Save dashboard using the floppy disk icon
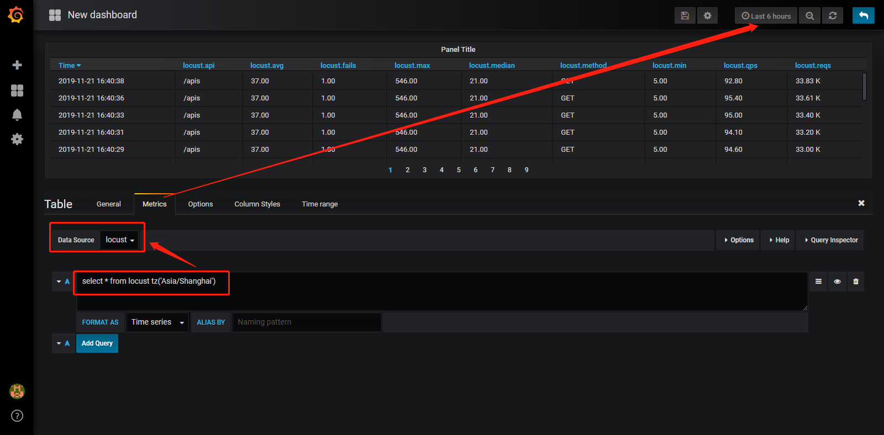The image size is (884, 435). (x=685, y=15)
